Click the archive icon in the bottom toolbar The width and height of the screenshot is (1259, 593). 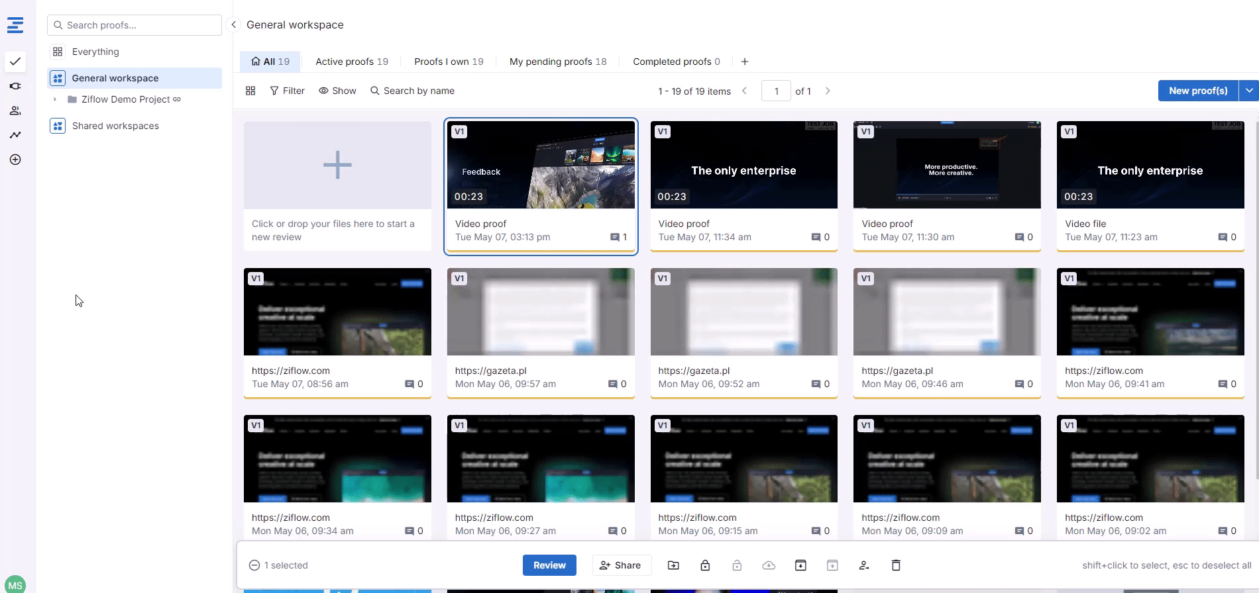(x=800, y=565)
